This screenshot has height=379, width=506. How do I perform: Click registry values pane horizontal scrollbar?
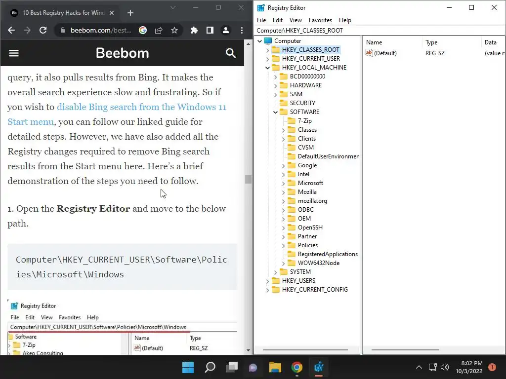(405, 350)
